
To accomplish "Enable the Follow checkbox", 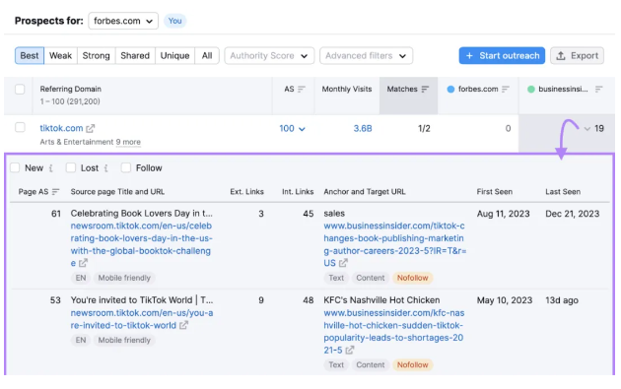I will [x=126, y=167].
